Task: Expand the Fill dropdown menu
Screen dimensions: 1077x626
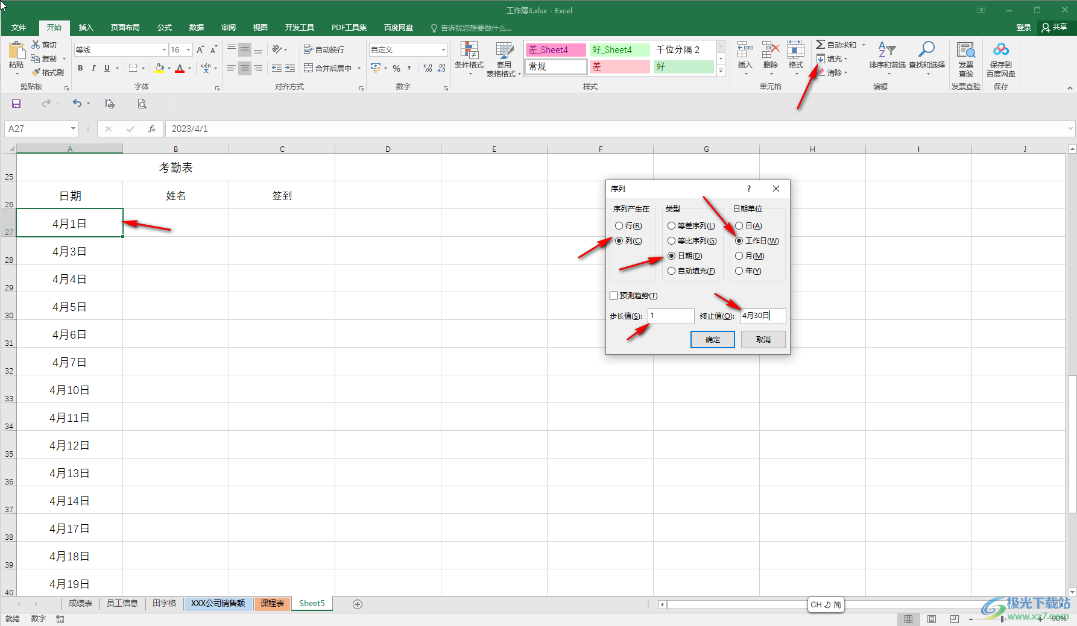Action: click(846, 59)
